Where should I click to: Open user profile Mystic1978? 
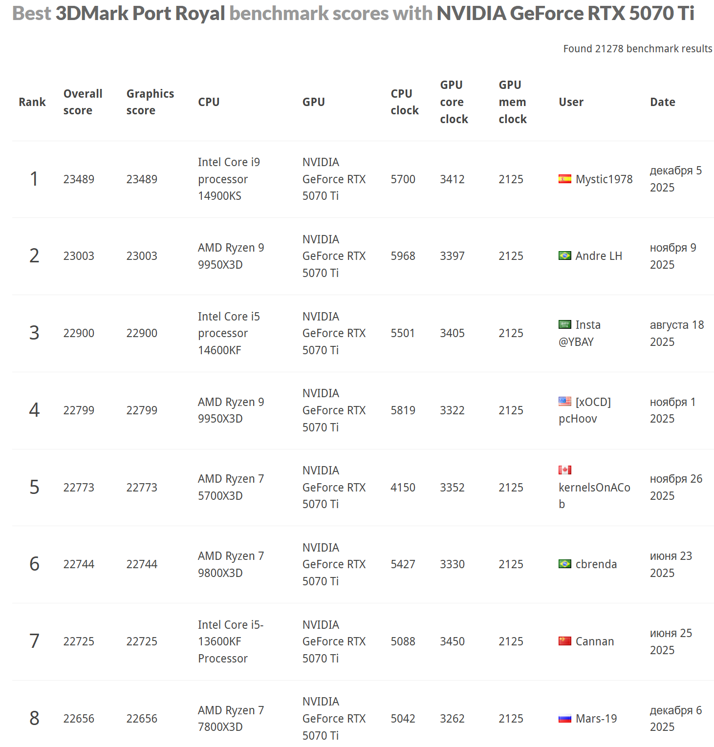(x=604, y=179)
